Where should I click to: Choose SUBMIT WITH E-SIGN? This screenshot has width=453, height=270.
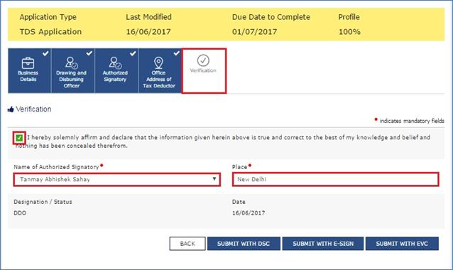(x=323, y=244)
